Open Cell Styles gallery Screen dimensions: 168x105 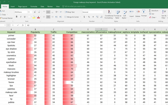pyautogui.click(x=124, y=14)
